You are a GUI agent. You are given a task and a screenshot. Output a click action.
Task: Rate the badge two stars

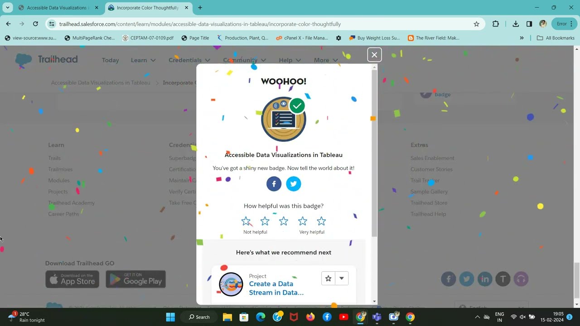tap(265, 221)
